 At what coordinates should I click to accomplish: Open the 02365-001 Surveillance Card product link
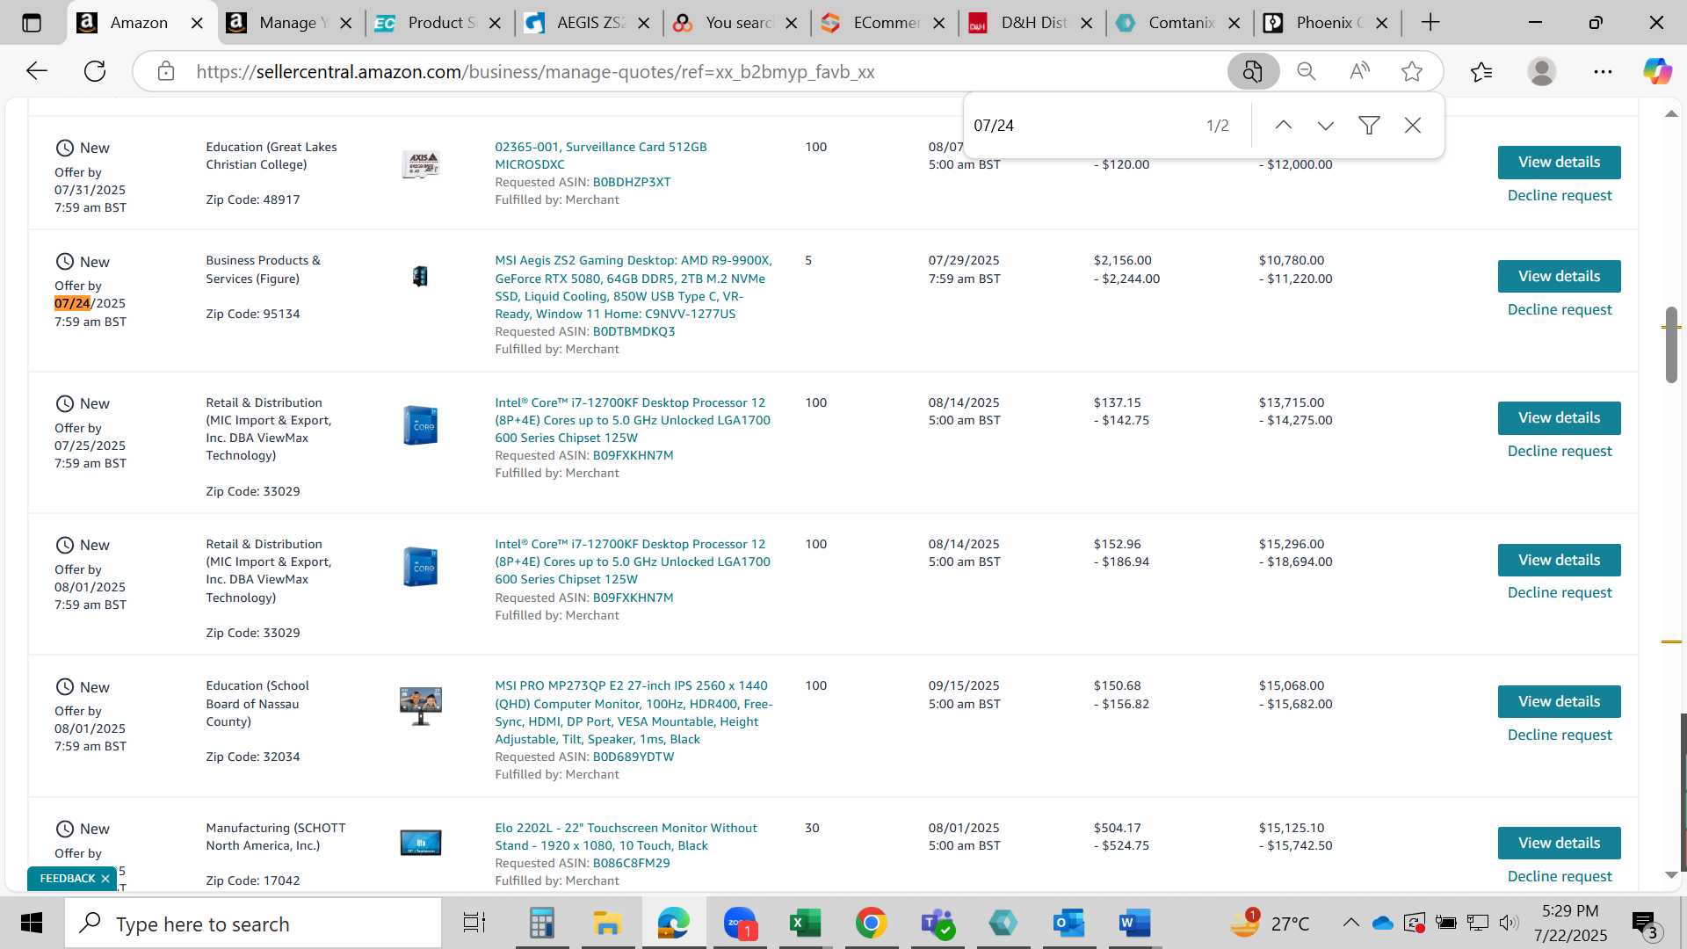(x=600, y=156)
